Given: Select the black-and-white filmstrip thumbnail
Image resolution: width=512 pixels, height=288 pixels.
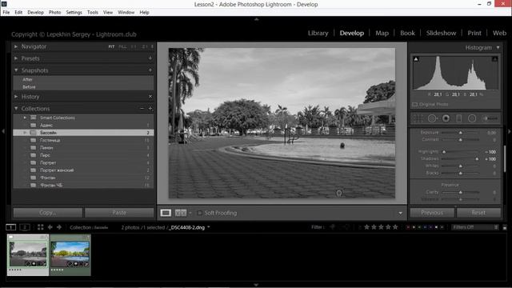Looking at the screenshot, I should (28, 254).
